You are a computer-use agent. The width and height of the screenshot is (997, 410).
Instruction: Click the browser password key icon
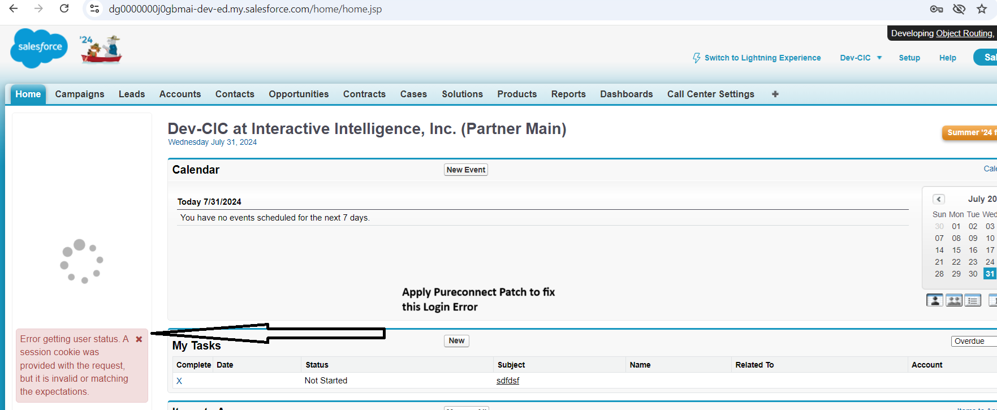click(x=936, y=9)
